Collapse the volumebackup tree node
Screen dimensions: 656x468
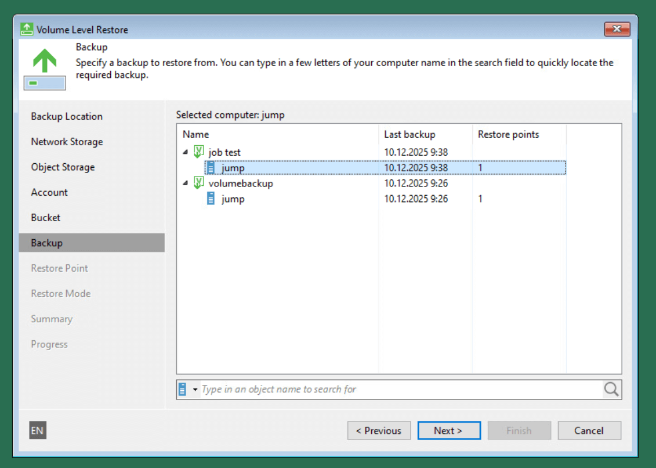[x=185, y=183]
